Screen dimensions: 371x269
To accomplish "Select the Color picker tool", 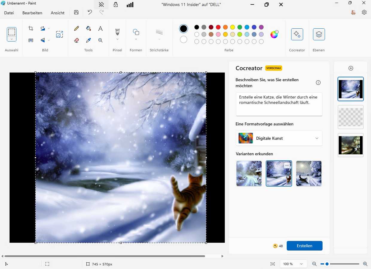I will [88, 40].
